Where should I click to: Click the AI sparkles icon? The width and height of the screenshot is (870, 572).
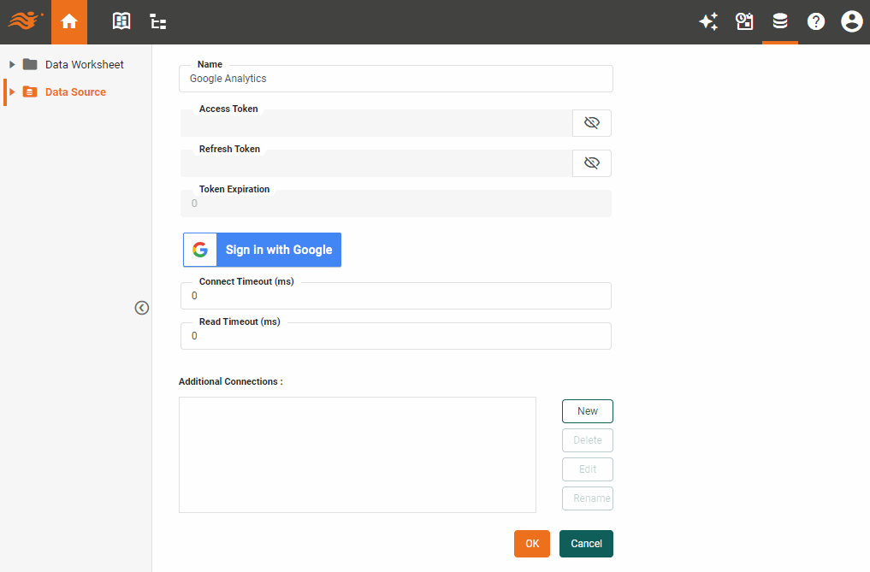(708, 21)
